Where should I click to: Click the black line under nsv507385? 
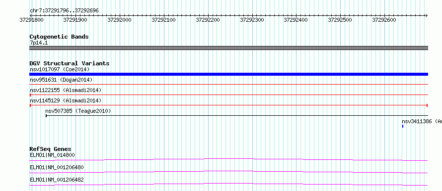click(x=237, y=115)
